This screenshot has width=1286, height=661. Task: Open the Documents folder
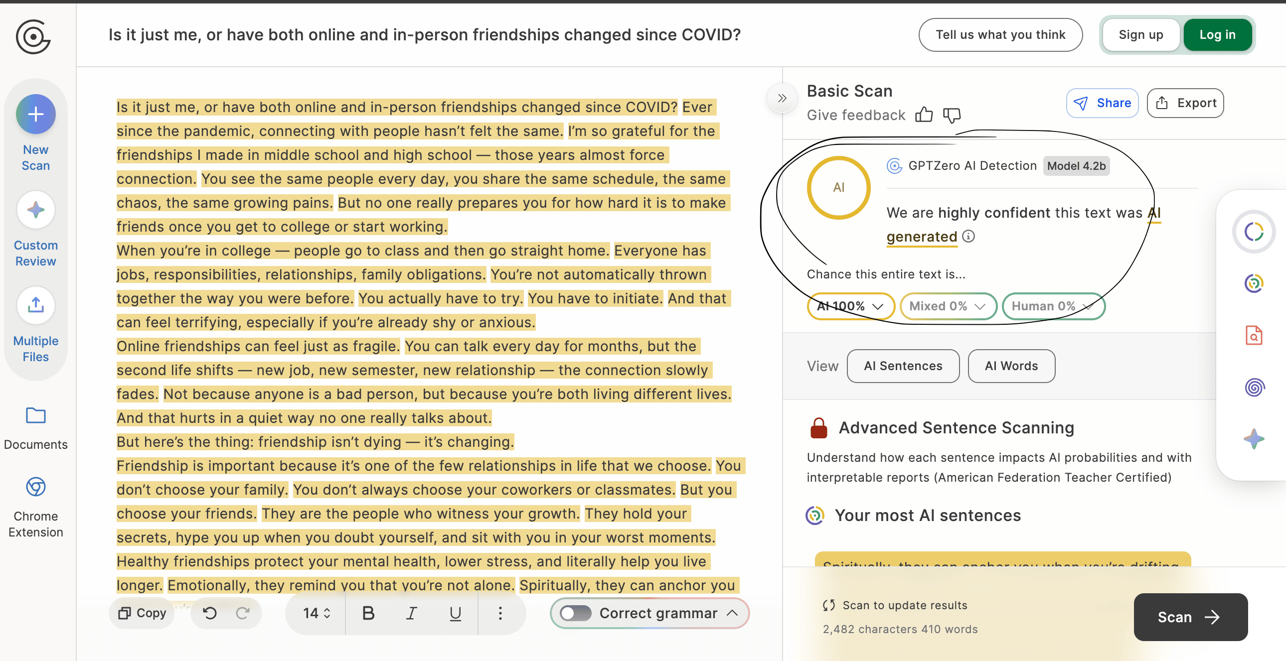coord(35,415)
